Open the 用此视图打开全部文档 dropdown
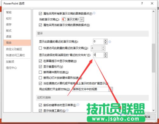The height and width of the screenshot is (124, 159). coord(111,89)
